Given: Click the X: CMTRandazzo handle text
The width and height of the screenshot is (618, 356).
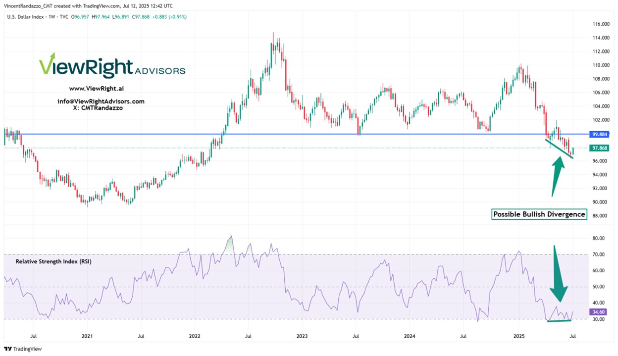Looking at the screenshot, I should pos(98,107).
